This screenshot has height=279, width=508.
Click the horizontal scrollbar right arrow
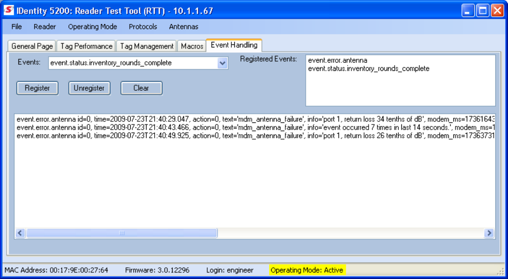click(x=489, y=233)
